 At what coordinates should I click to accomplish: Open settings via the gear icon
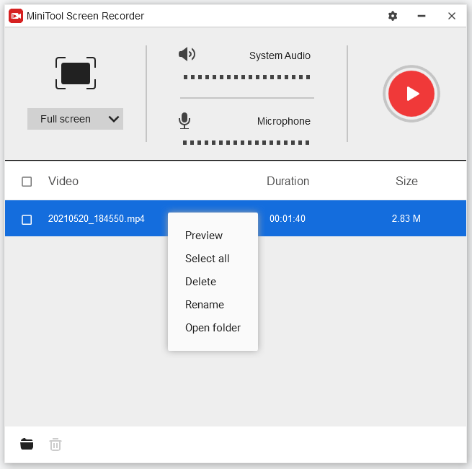point(393,16)
